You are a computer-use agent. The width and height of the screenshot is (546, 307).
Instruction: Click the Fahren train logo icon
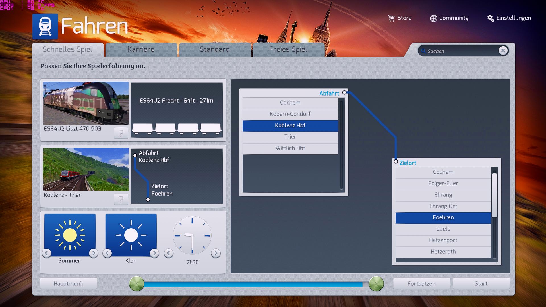(45, 26)
